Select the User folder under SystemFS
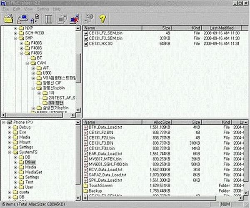This screenshot has height=208, width=250. coord(29,187)
